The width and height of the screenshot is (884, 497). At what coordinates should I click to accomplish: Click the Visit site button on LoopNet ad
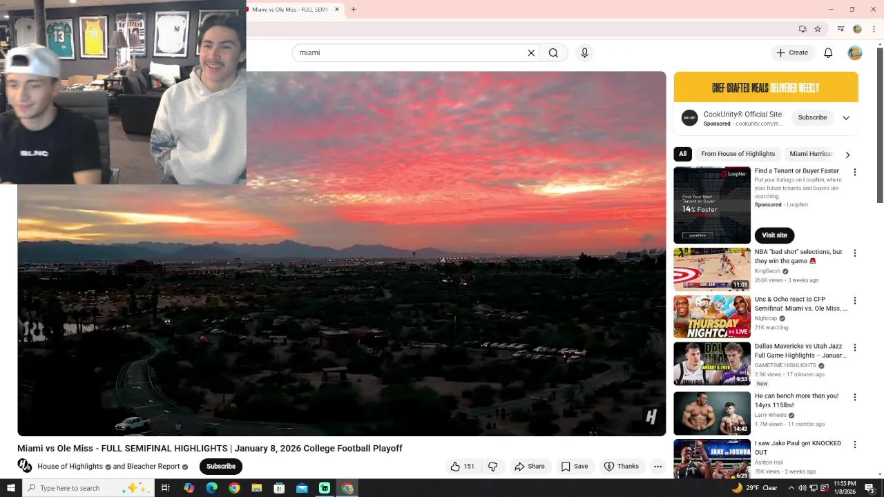click(x=774, y=235)
